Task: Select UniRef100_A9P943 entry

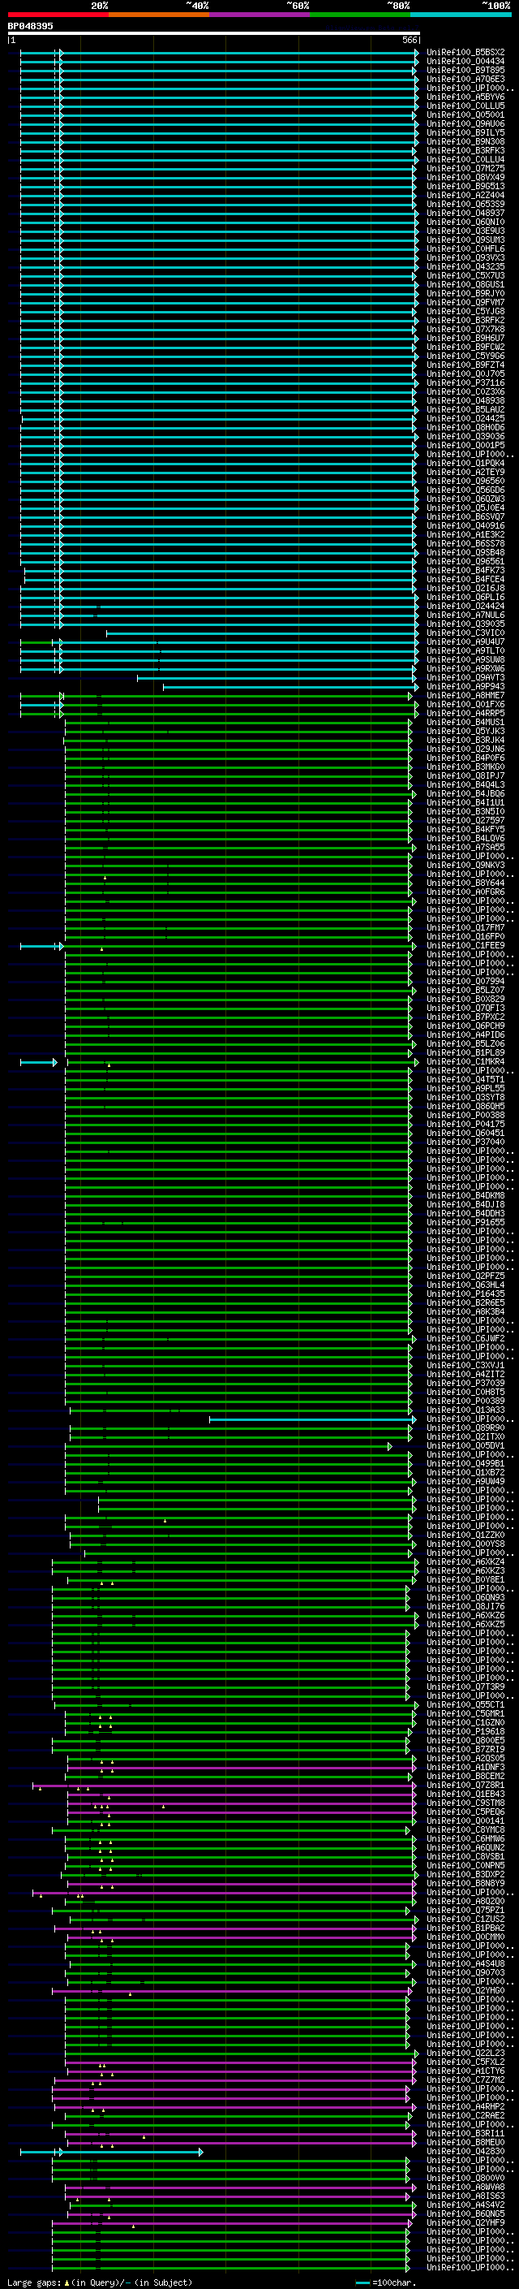Action: click(465, 686)
